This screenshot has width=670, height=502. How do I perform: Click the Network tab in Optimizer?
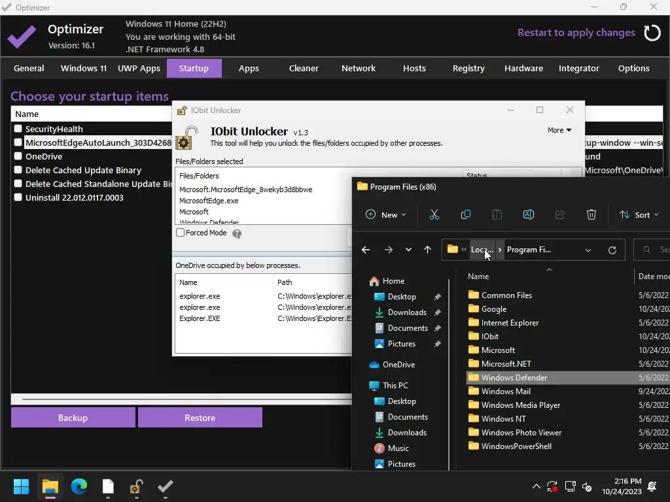click(x=359, y=68)
